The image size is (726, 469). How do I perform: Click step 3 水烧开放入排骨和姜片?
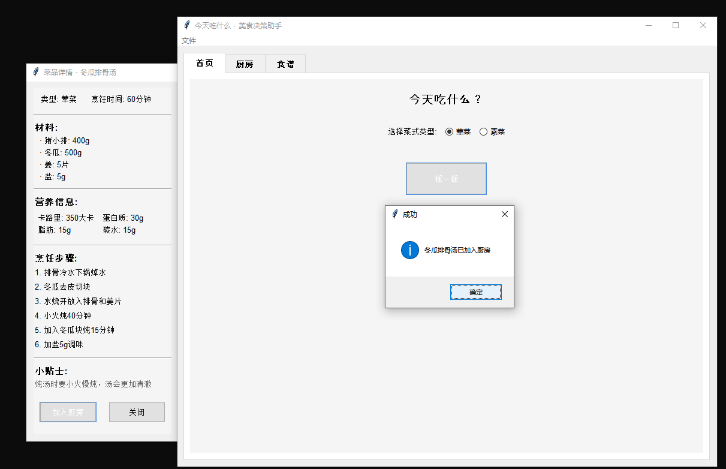(x=78, y=301)
